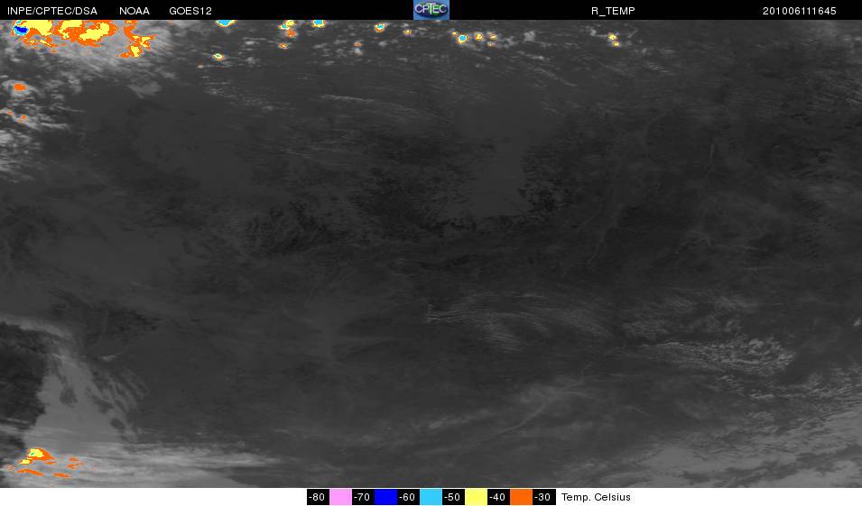Screen dimensions: 862x506
Task: Click the CPTEC logo in header
Action: pyautogui.click(x=431, y=10)
